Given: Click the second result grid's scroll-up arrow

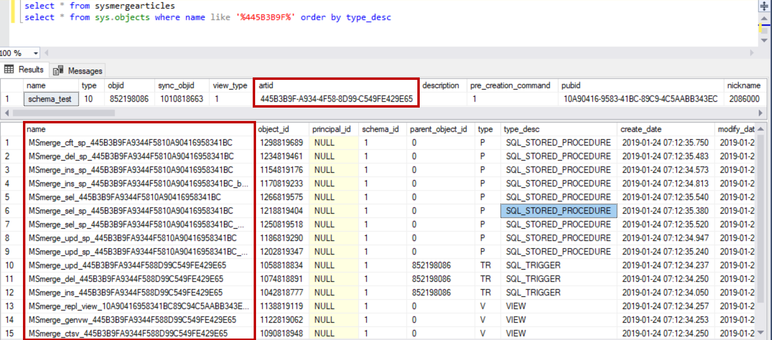Looking at the screenshot, I should 761,129.
